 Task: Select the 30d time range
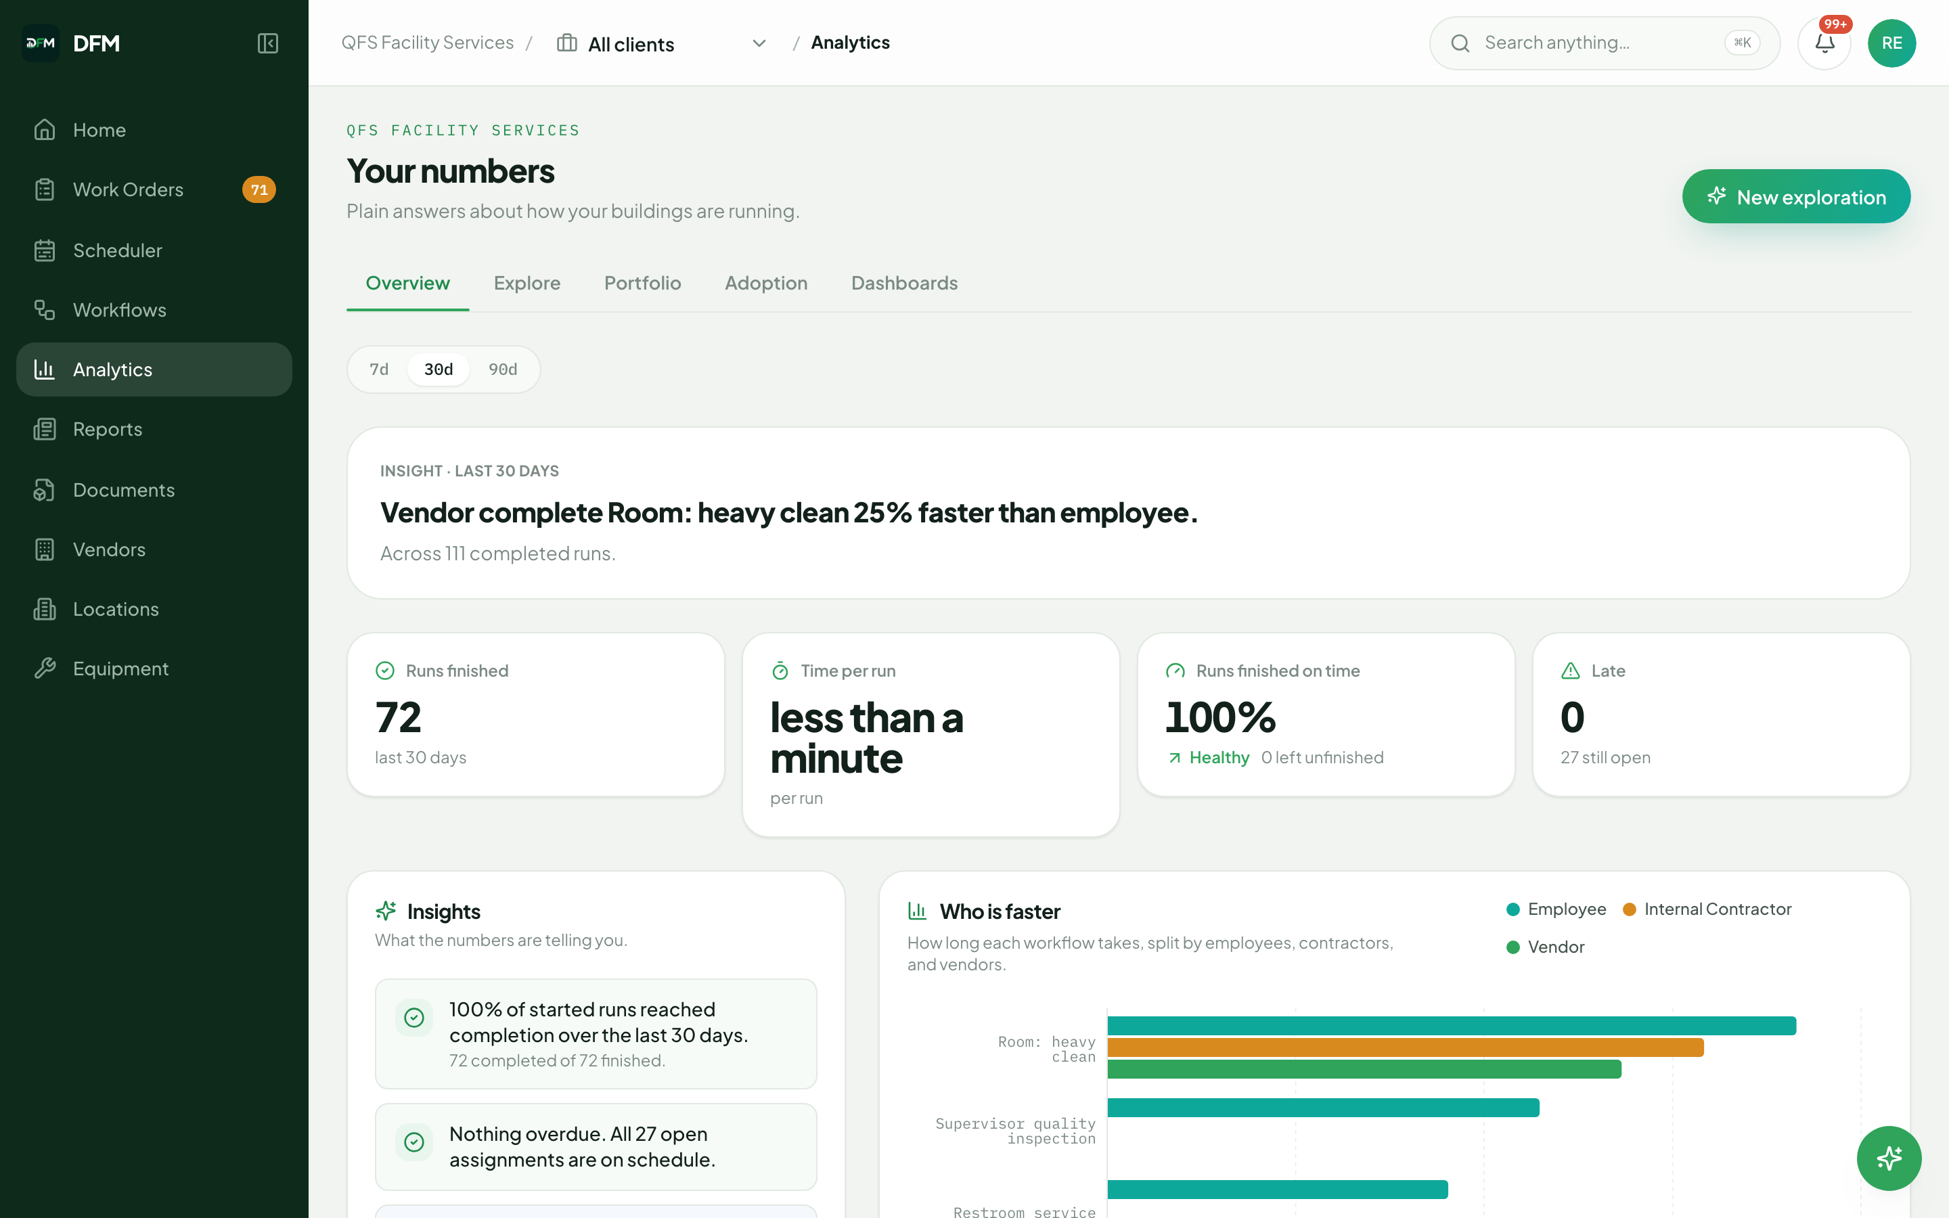(438, 369)
